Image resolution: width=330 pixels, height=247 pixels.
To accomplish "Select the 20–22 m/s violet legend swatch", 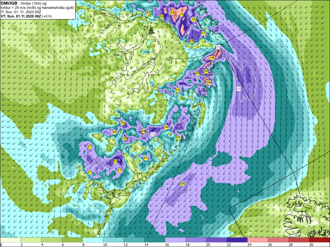I will (x=216, y=240).
